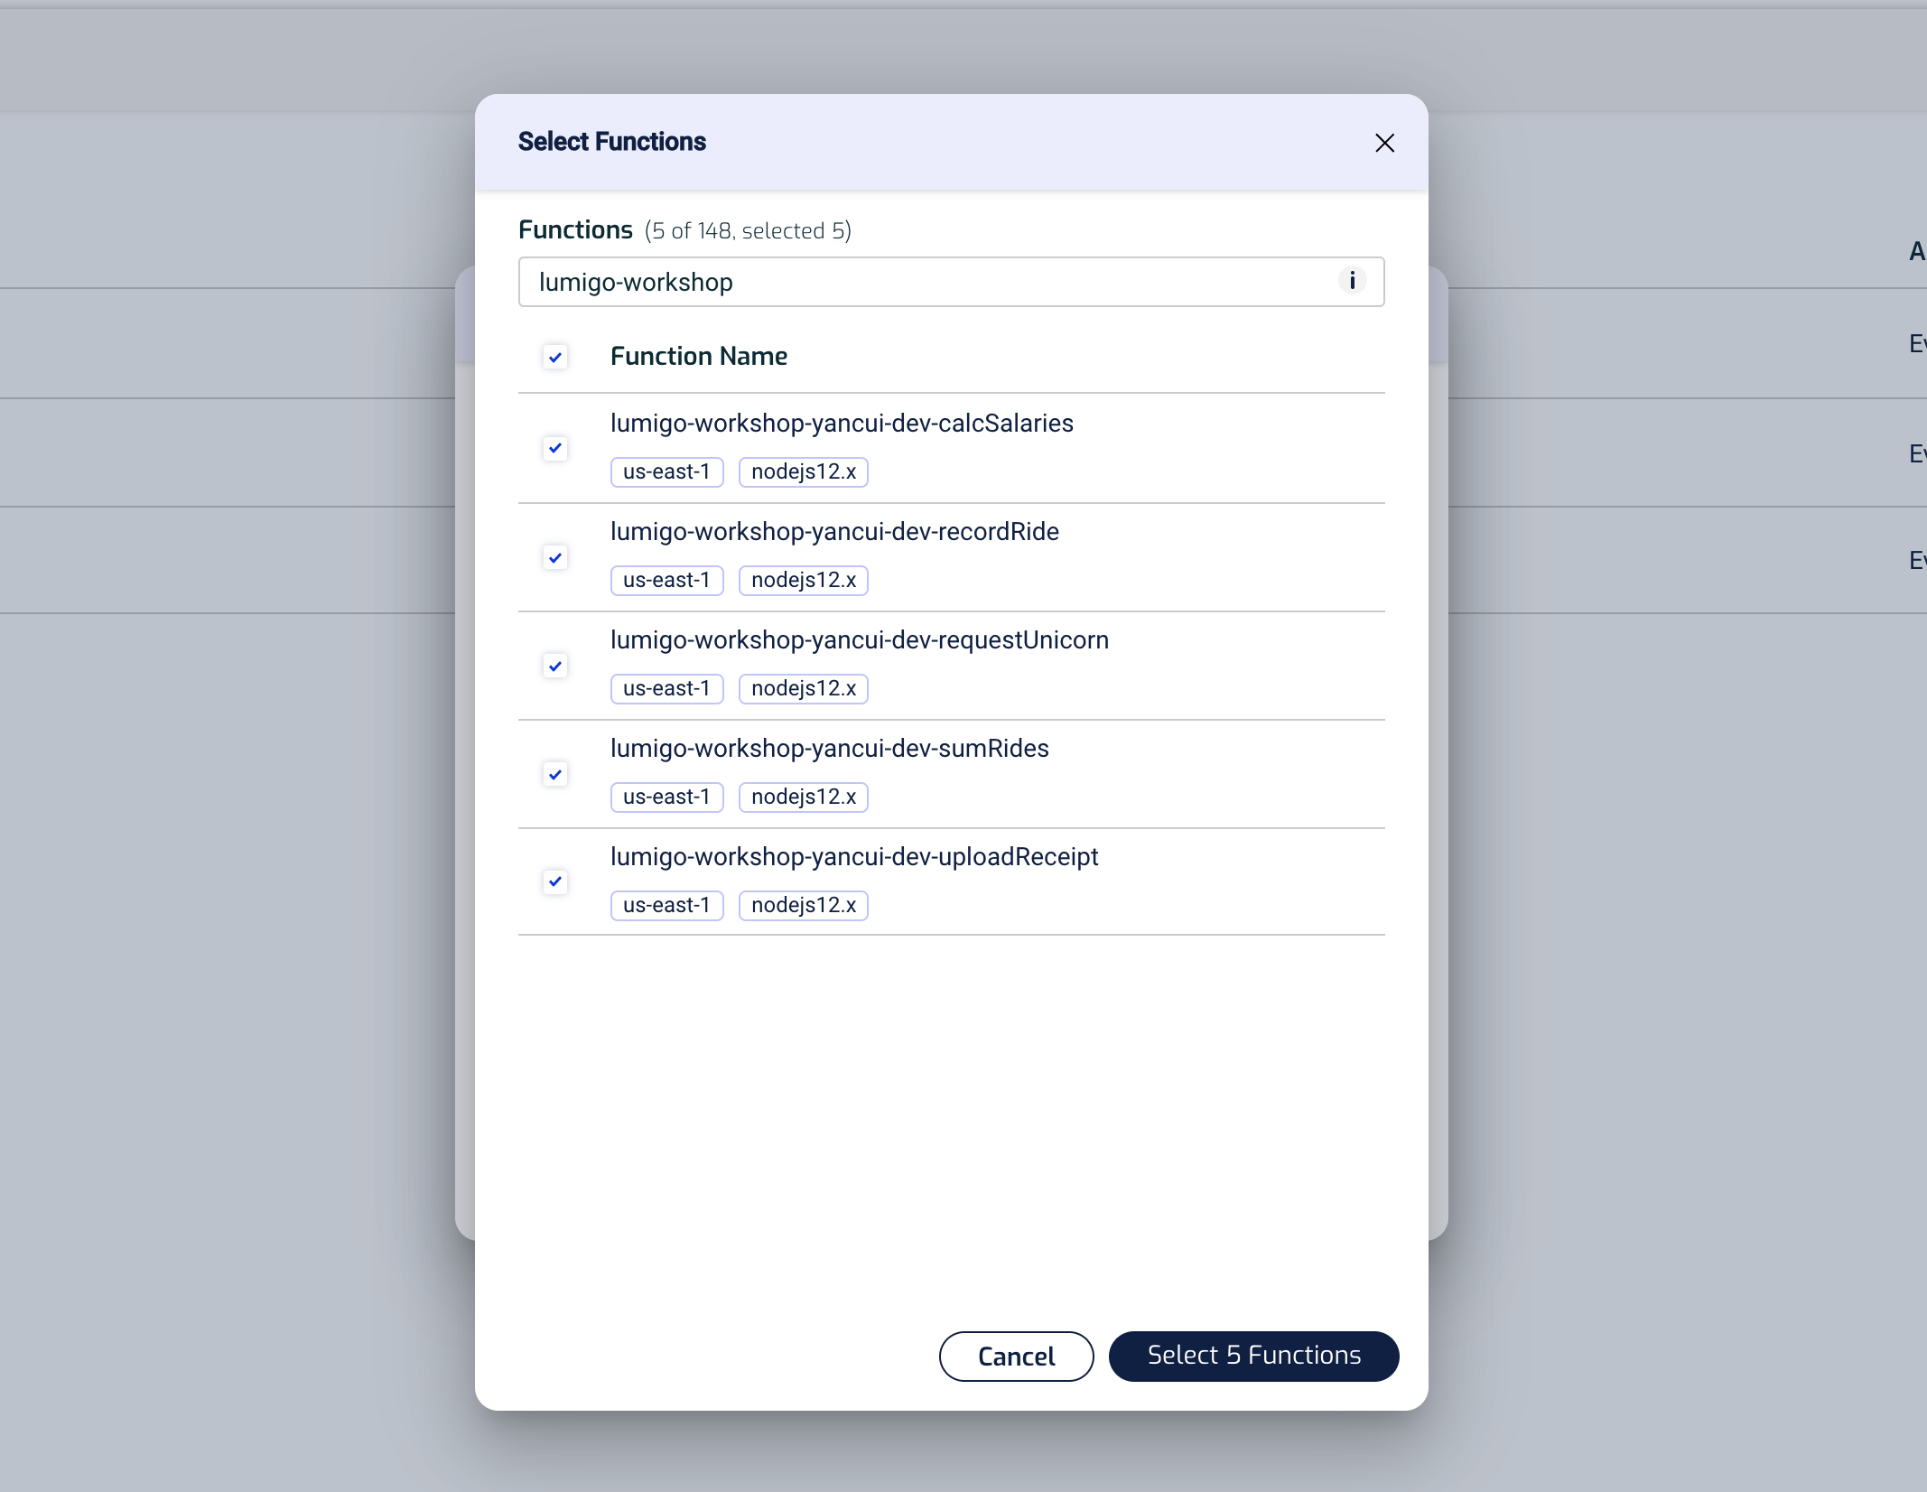Click the Cancel button
Image resolution: width=1927 pixels, height=1492 pixels.
pyautogui.click(x=1016, y=1356)
